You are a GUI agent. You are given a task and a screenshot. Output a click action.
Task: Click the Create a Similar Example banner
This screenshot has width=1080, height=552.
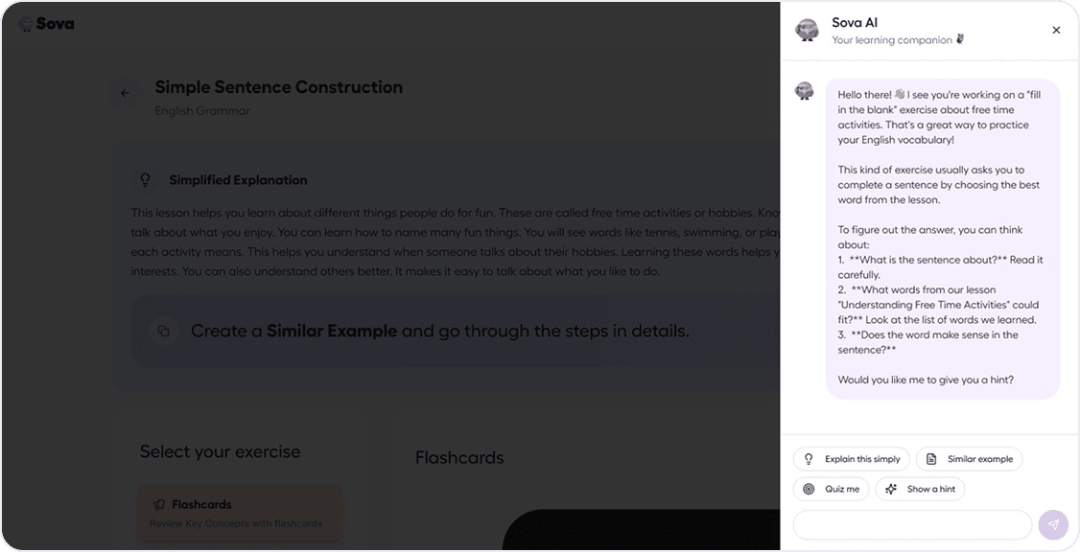455,331
